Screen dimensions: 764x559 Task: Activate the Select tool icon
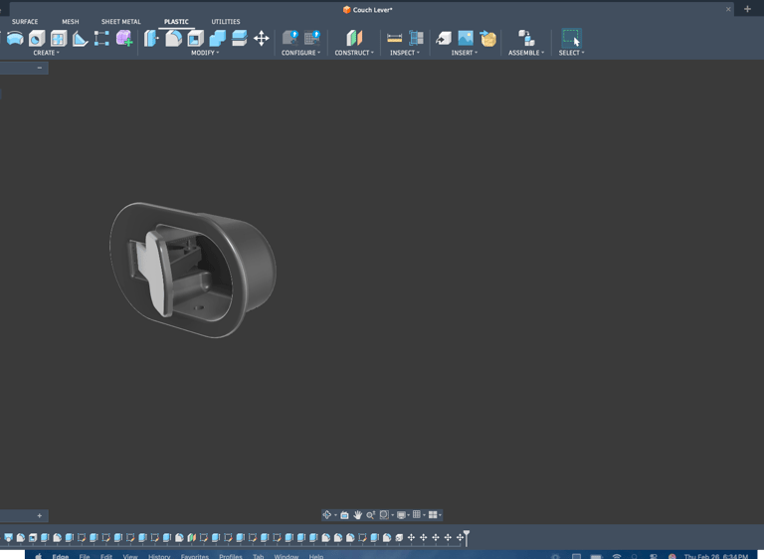[571, 38]
